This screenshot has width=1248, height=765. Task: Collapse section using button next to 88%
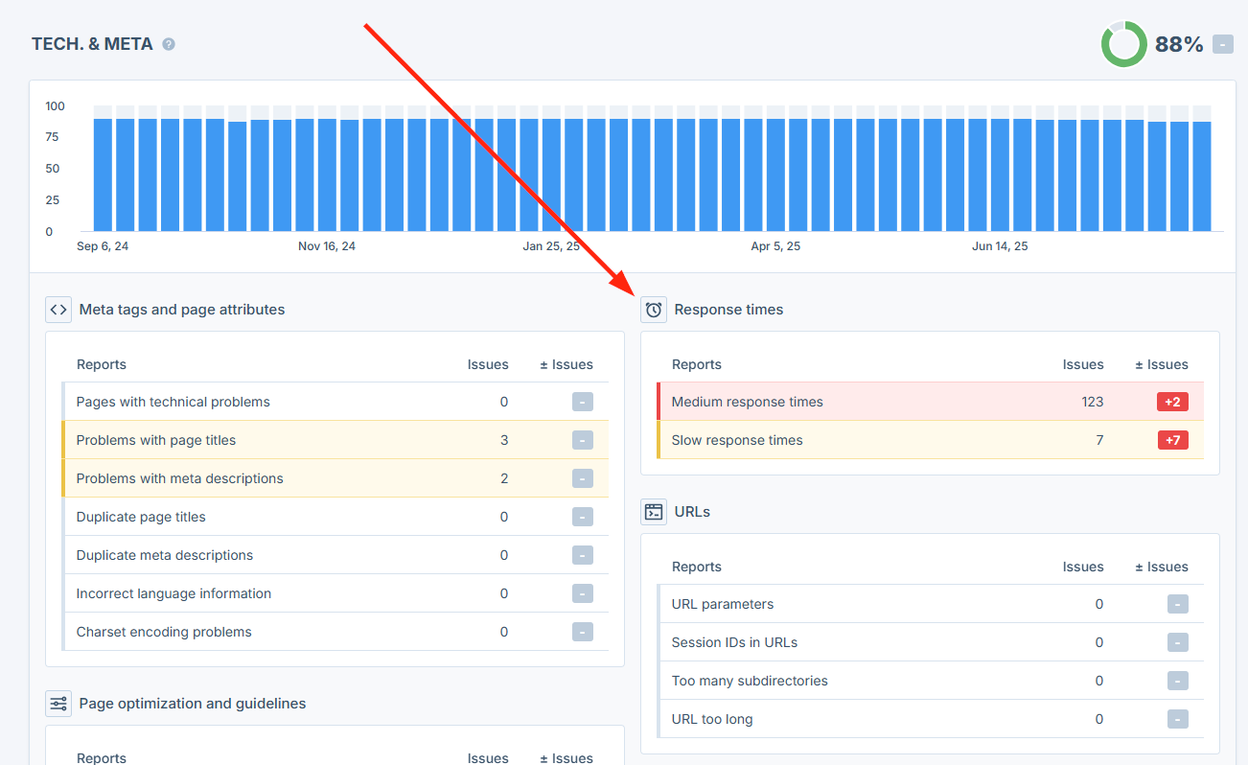point(1222,44)
